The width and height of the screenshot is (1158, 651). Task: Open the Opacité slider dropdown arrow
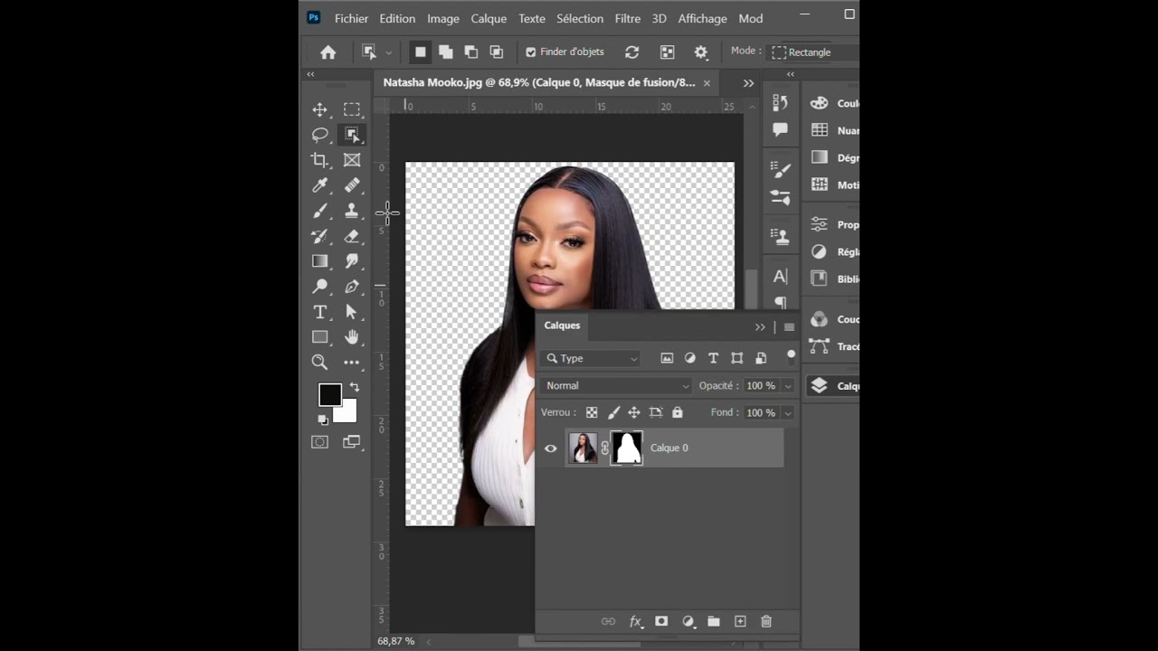[788, 386]
